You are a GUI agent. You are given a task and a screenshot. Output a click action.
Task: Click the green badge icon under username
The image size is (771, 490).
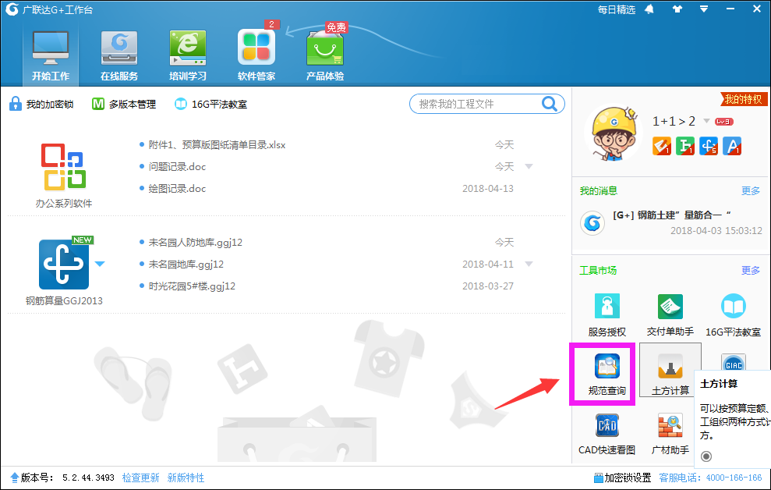pos(685,146)
